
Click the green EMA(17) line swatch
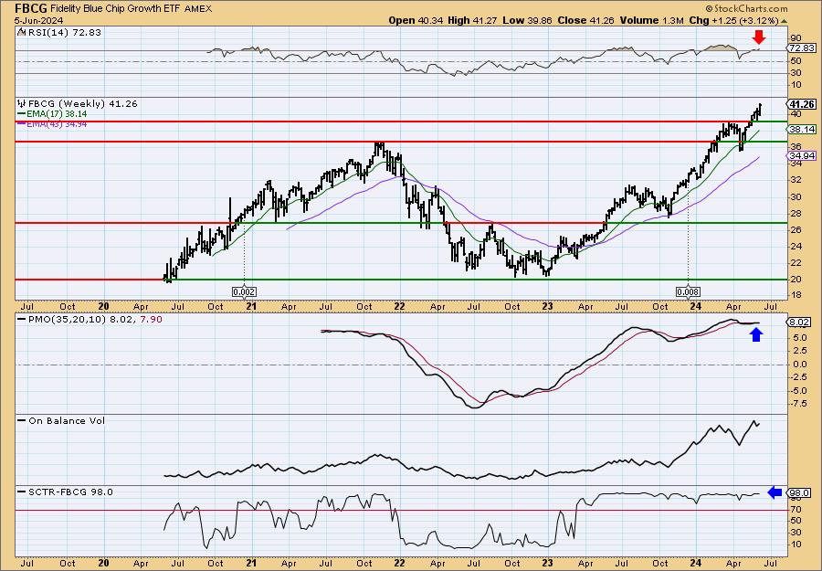(x=21, y=114)
